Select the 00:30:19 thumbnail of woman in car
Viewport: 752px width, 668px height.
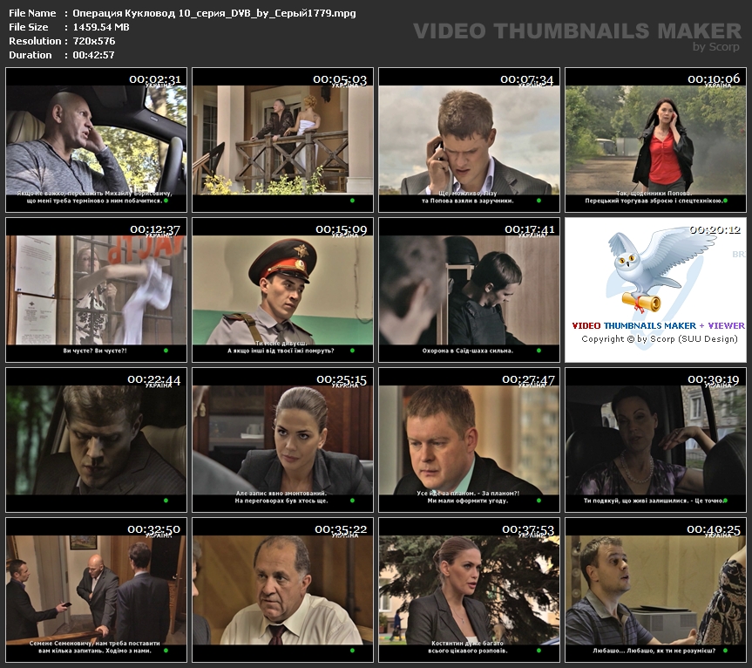click(655, 440)
